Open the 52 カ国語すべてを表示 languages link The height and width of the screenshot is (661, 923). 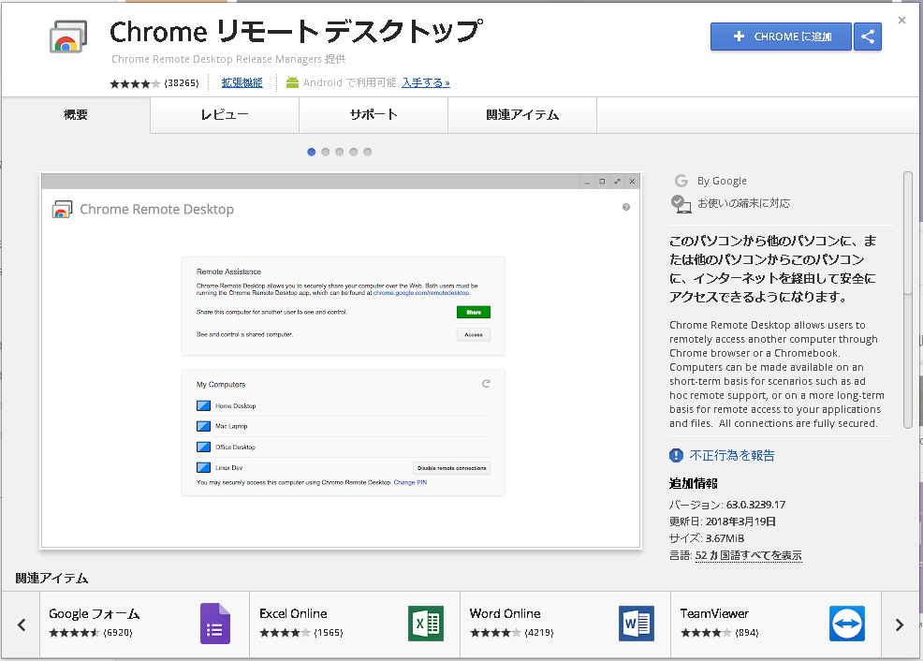(748, 555)
